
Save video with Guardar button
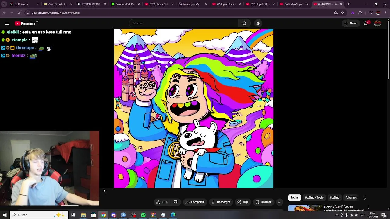pos(263,202)
